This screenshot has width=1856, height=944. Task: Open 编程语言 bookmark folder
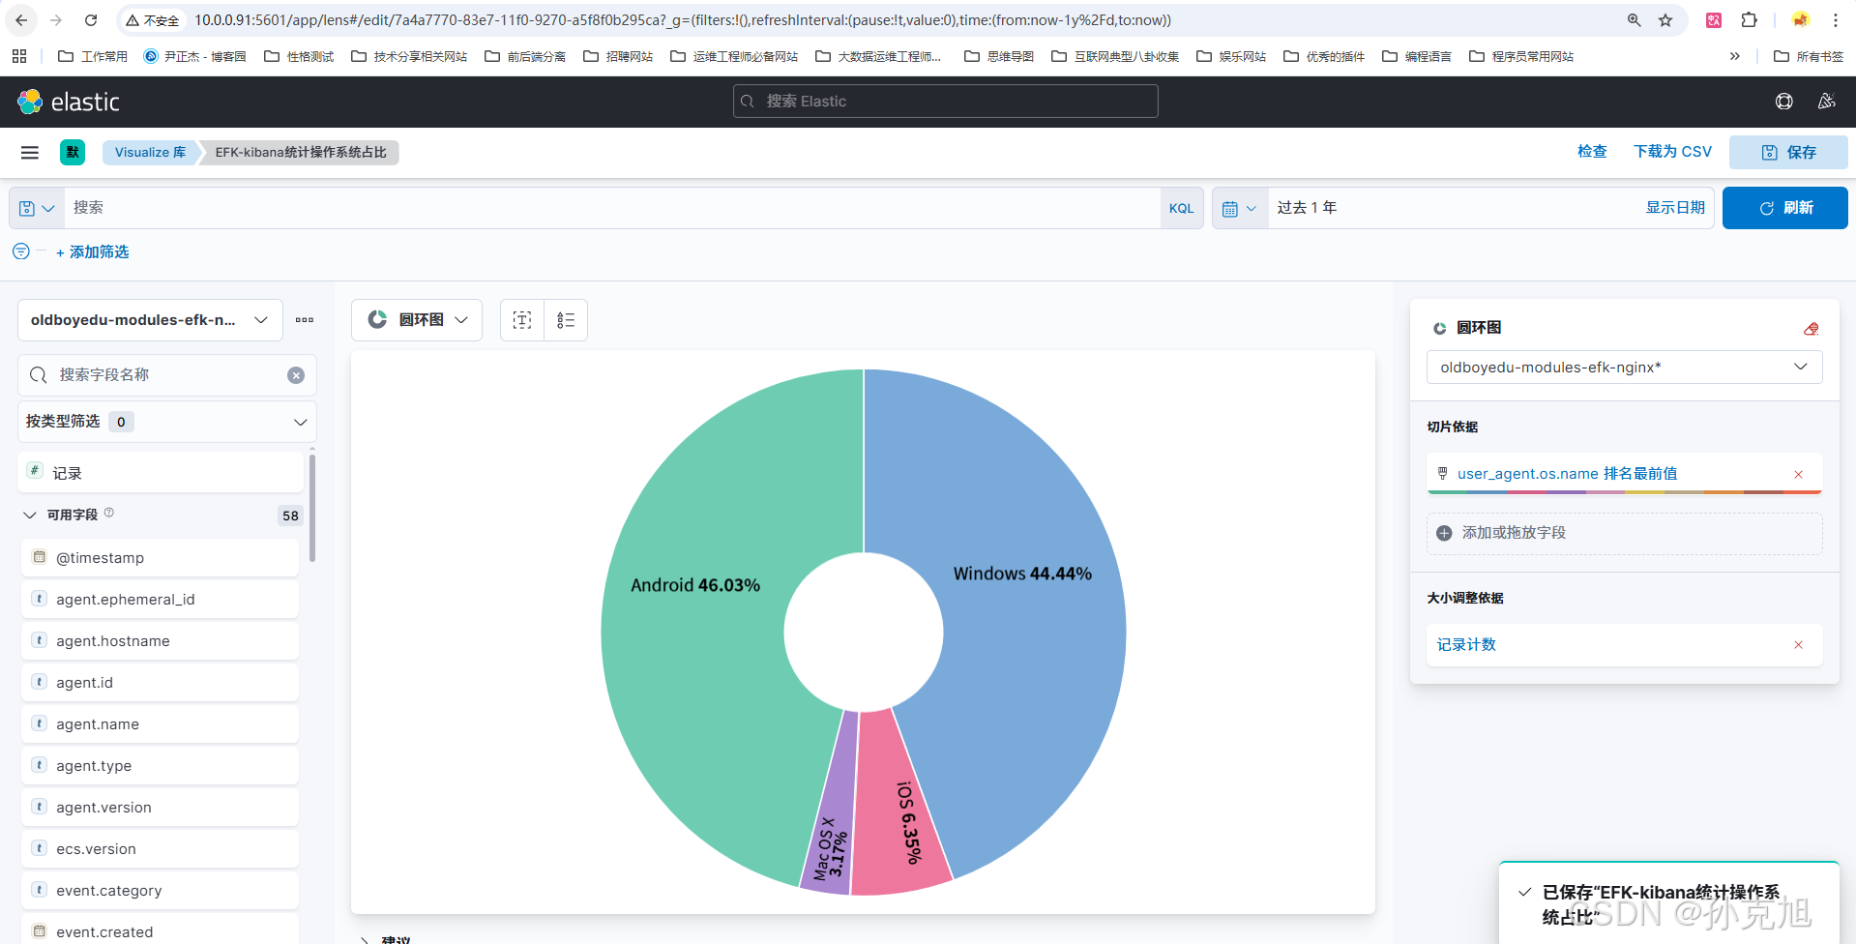1417,56
